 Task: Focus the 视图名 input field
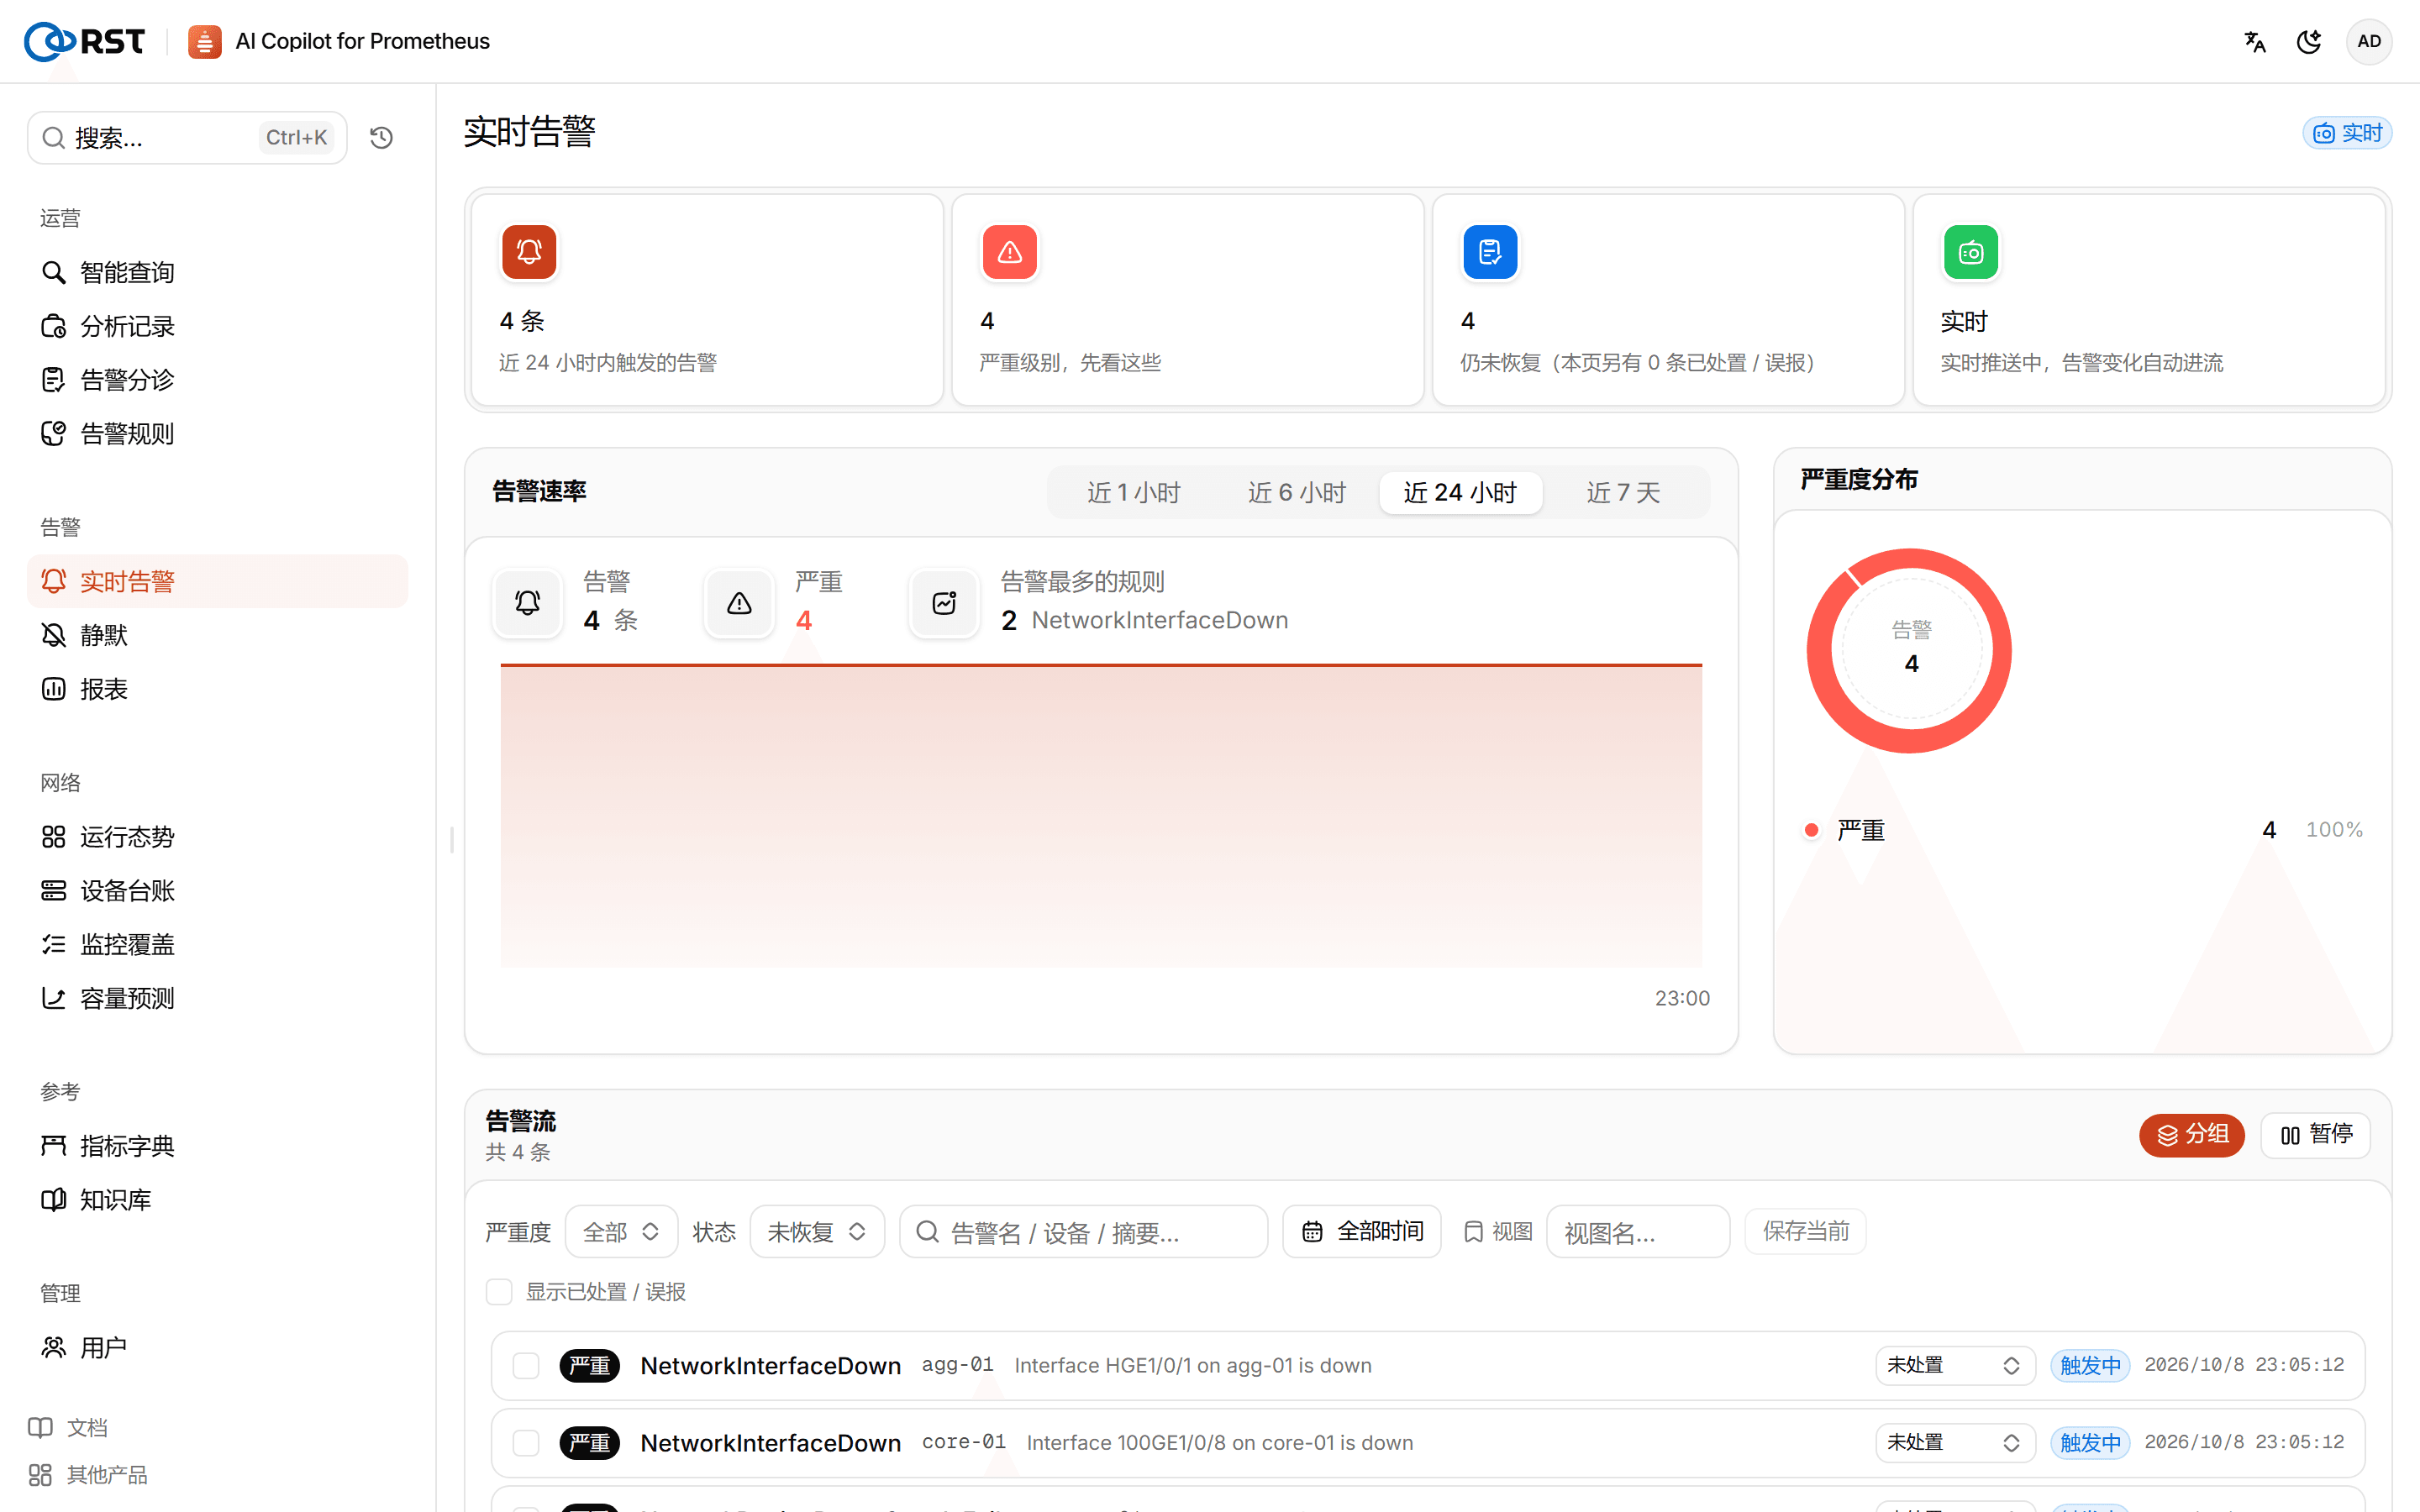tap(1638, 1232)
